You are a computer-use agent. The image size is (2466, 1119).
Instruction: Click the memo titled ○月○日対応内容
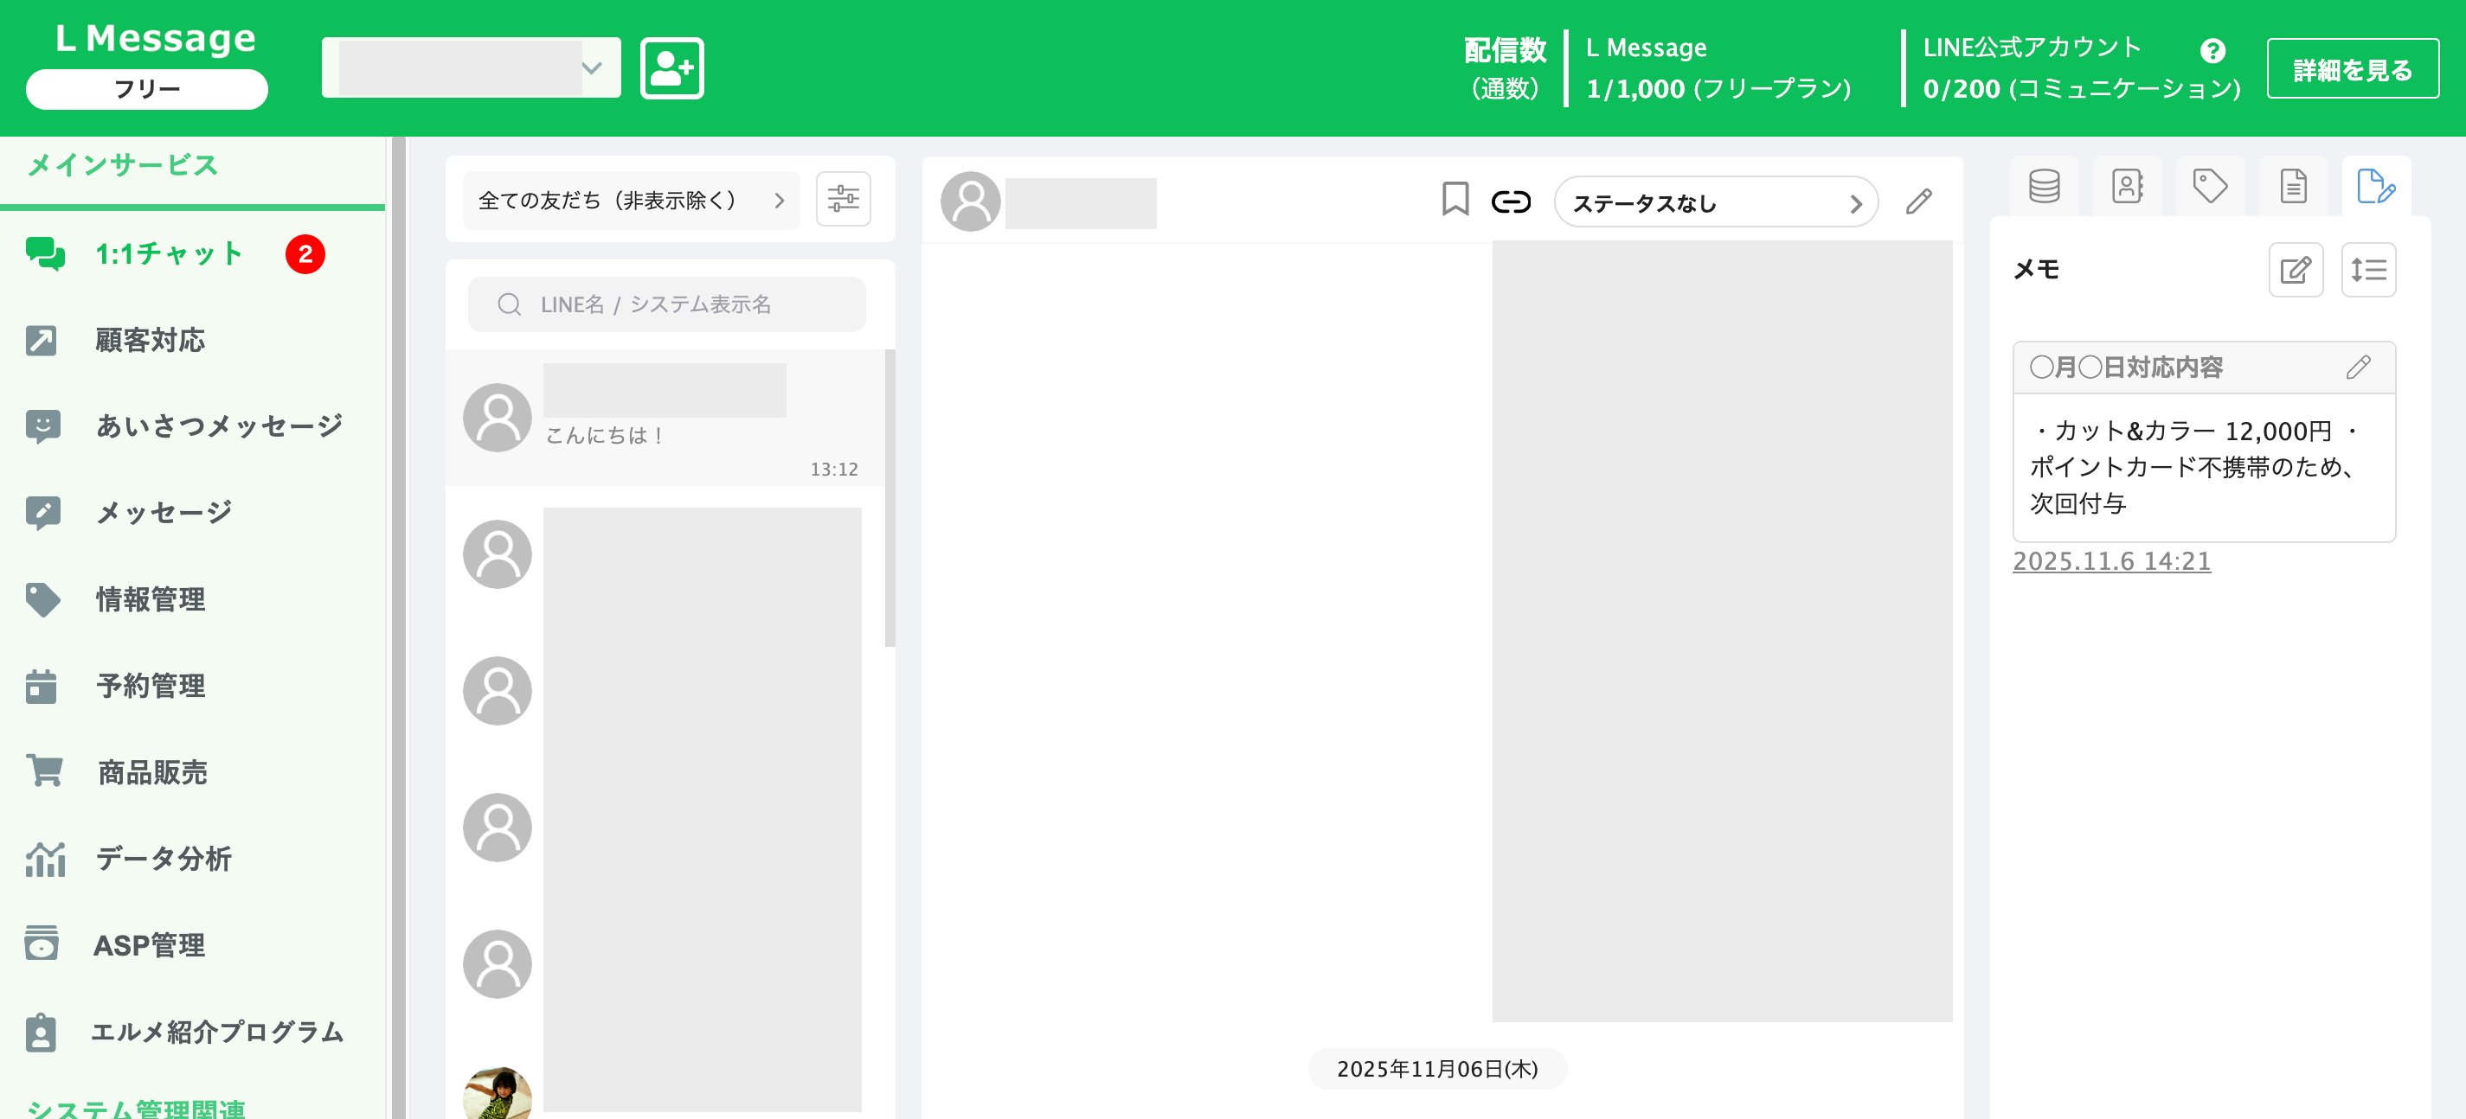click(x=2126, y=368)
